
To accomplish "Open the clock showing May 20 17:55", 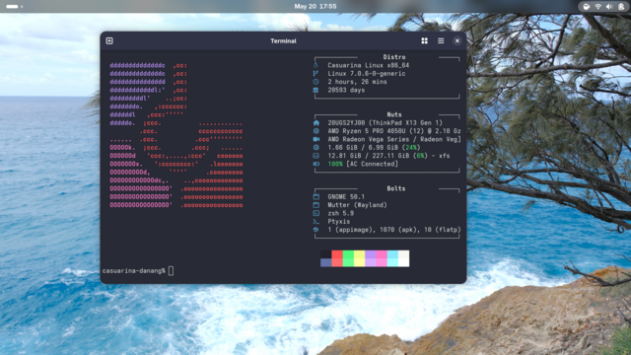I will 315,7.
